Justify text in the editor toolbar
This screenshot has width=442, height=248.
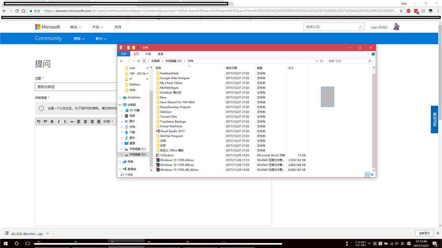(x=99, y=121)
